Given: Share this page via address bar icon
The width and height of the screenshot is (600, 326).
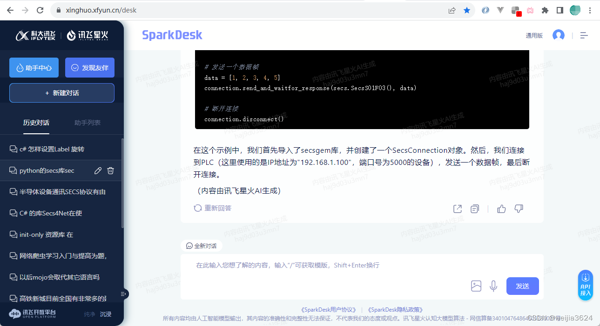Looking at the screenshot, I should point(452,10).
